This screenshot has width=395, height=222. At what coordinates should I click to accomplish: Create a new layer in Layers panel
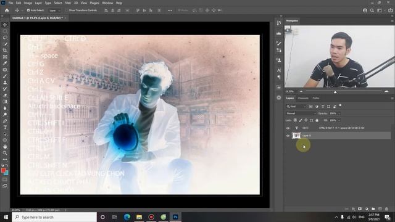(380, 209)
